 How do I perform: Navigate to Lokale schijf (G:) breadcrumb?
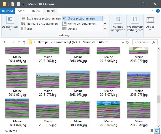[x=65, y=42]
